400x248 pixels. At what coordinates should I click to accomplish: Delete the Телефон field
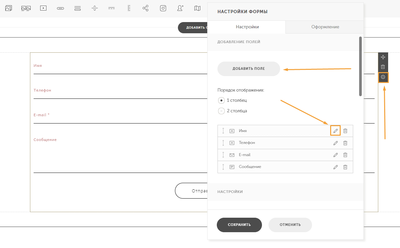coord(345,143)
